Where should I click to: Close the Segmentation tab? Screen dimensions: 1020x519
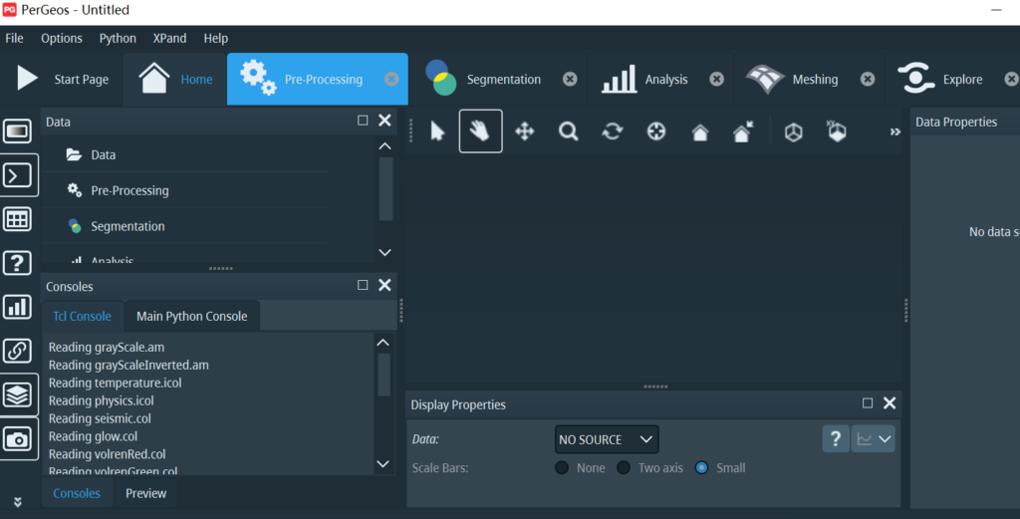tap(570, 79)
